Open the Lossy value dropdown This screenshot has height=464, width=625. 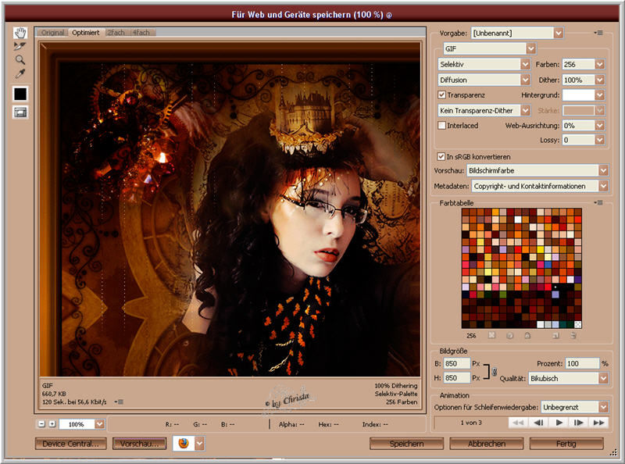coord(600,140)
